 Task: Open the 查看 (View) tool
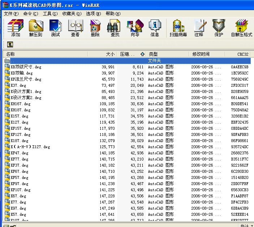pyautogui.click(x=76, y=28)
